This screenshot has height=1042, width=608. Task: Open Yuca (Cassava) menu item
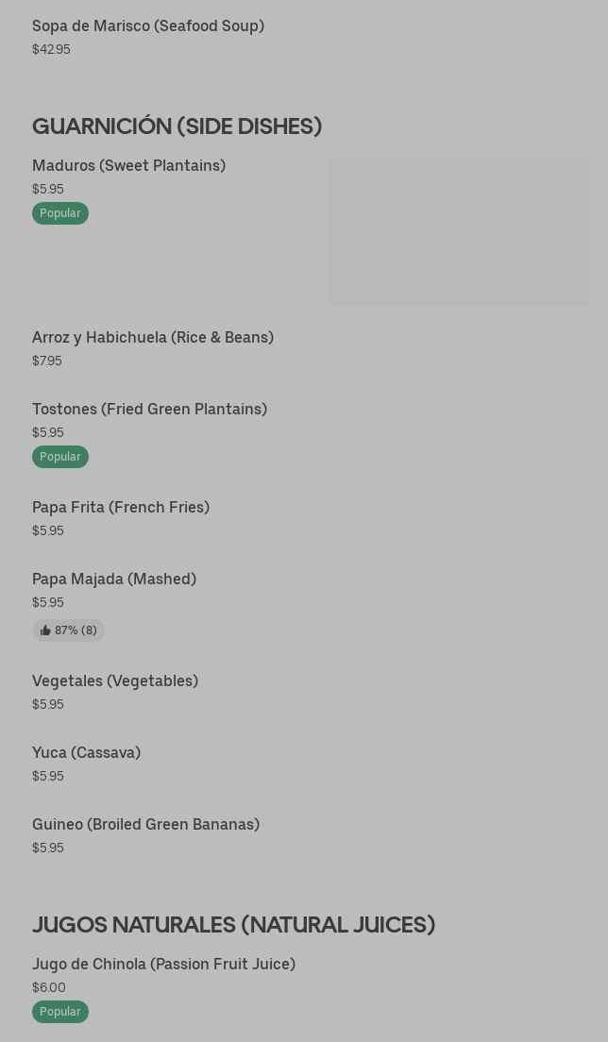click(x=86, y=752)
